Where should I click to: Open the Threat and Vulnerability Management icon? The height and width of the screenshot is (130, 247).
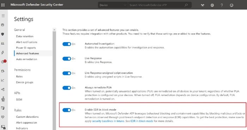pyautogui.click(x=3, y=99)
